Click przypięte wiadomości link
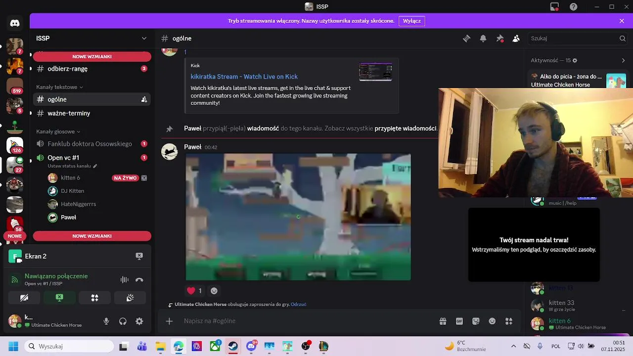The height and width of the screenshot is (356, 633). 406,129
